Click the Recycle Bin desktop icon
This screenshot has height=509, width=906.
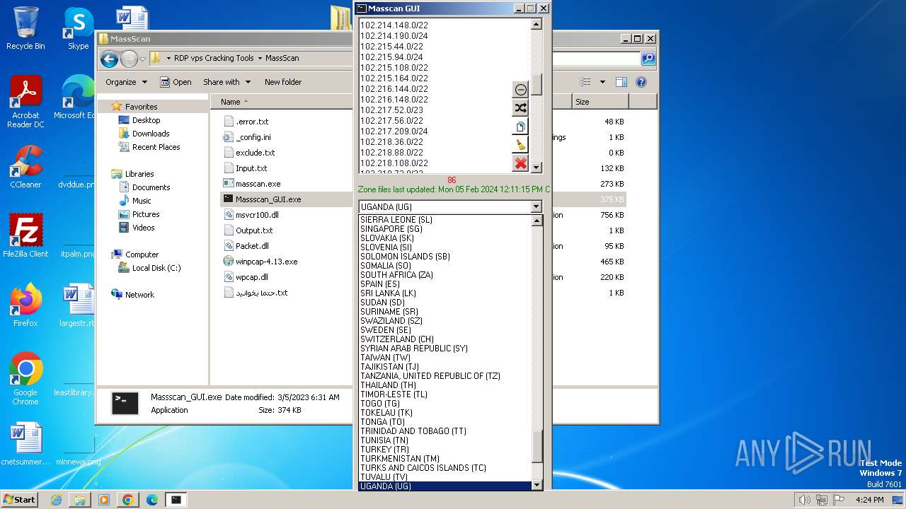click(25, 28)
